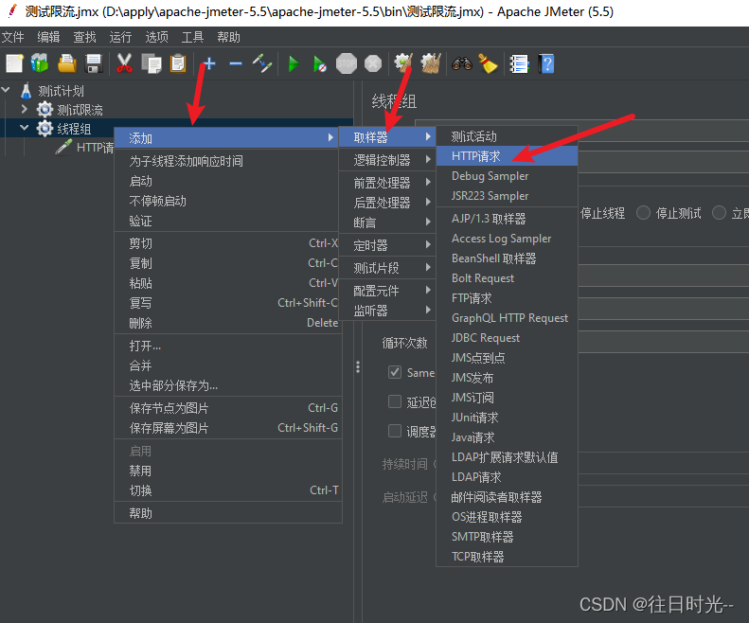749x623 pixels.
Task: Click the Open file folder icon
Action: (x=67, y=63)
